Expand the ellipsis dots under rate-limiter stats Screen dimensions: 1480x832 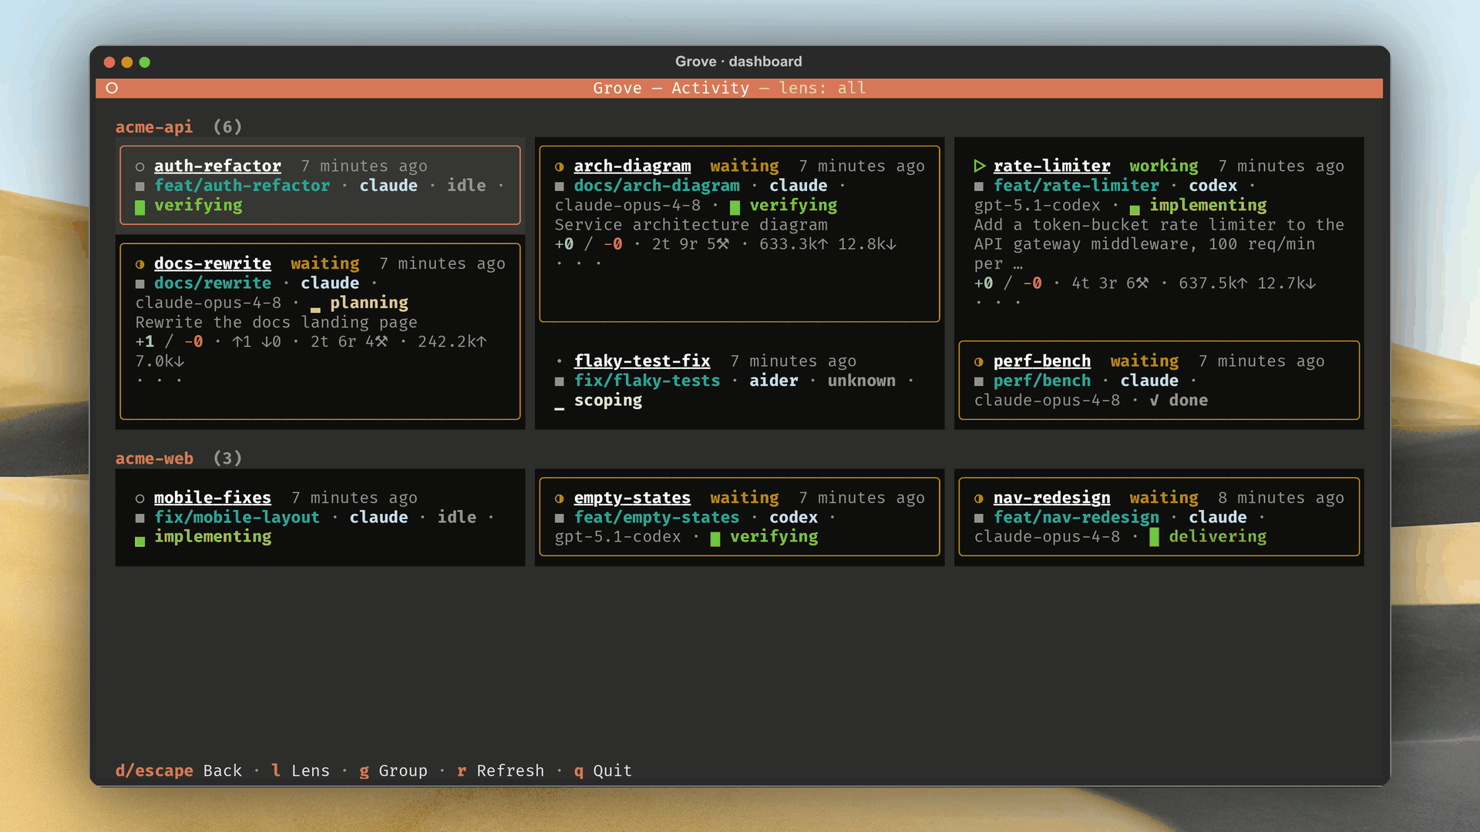pos(998,303)
